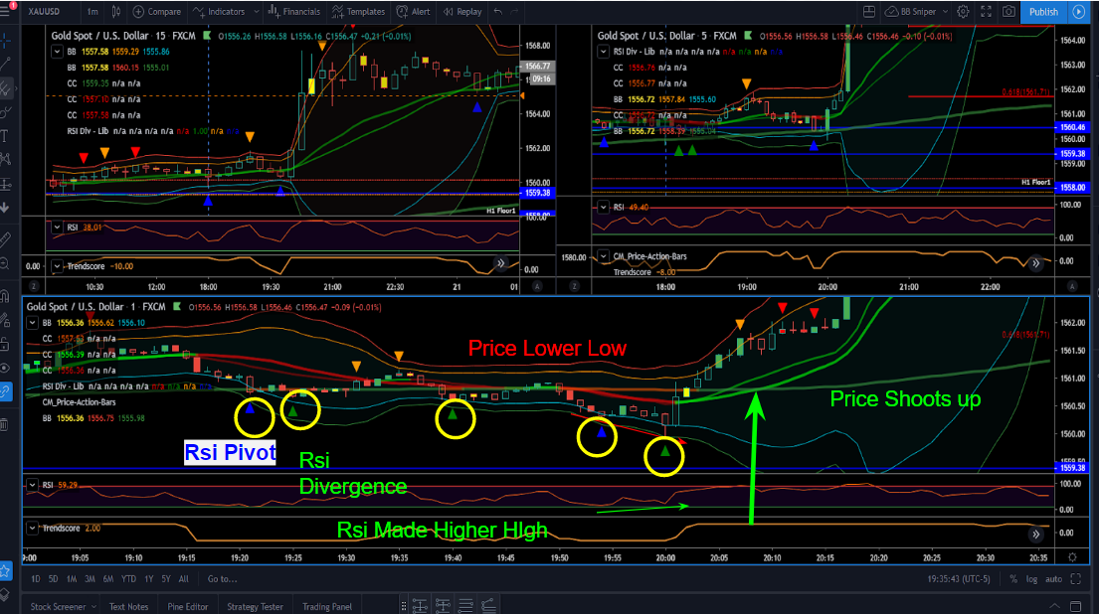Open the Pine Editor tab
This screenshot has height=614, width=1099.
point(188,606)
